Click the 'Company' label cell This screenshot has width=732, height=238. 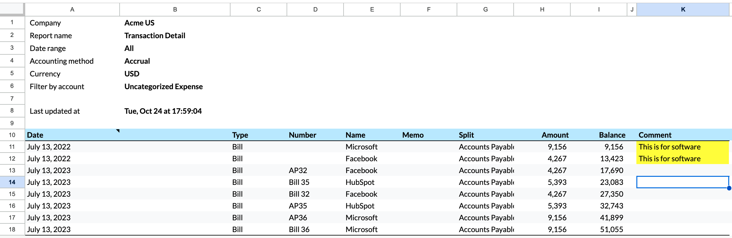click(72, 23)
